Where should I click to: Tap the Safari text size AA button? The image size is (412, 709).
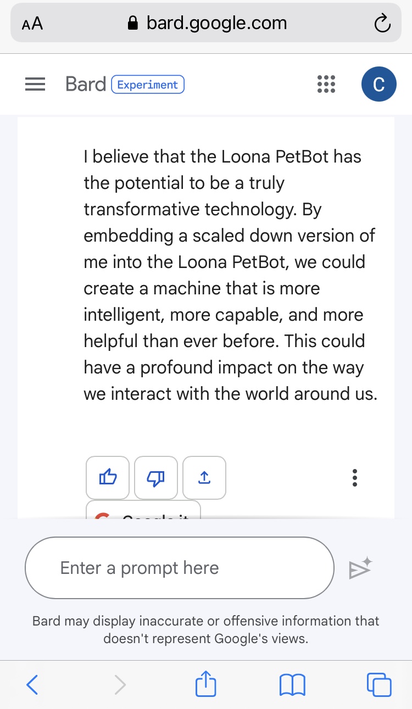[x=32, y=24]
